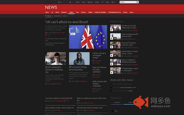
Task: Open 'EU will demand border checks' related link
Action: pyautogui.click(x=56, y=40)
